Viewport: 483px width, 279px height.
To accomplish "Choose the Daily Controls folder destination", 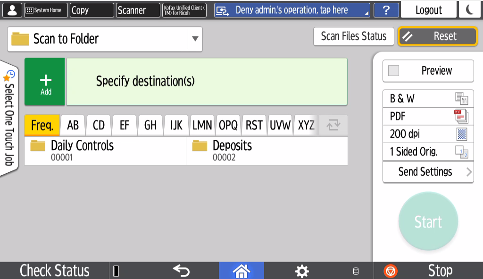I will coord(105,151).
